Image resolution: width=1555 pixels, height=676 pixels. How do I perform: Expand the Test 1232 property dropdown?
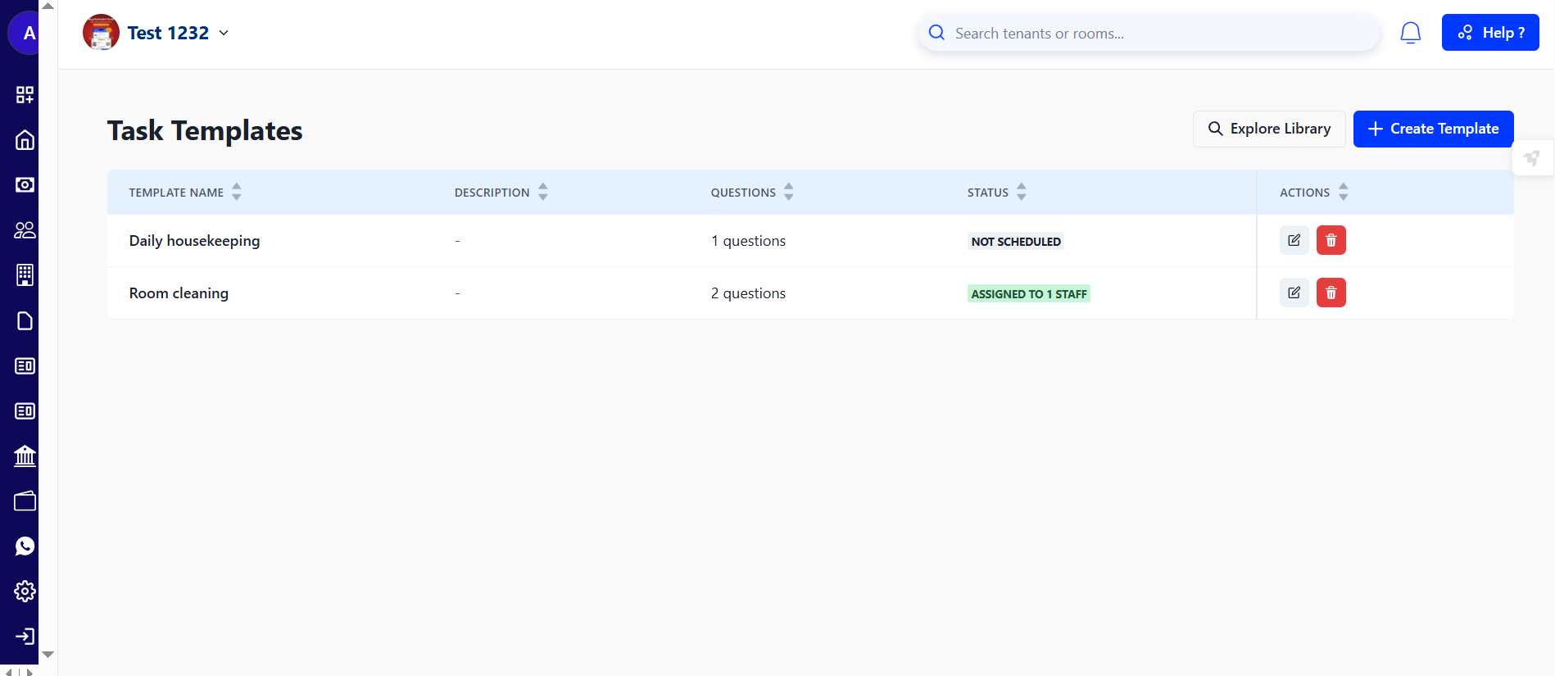click(x=224, y=34)
